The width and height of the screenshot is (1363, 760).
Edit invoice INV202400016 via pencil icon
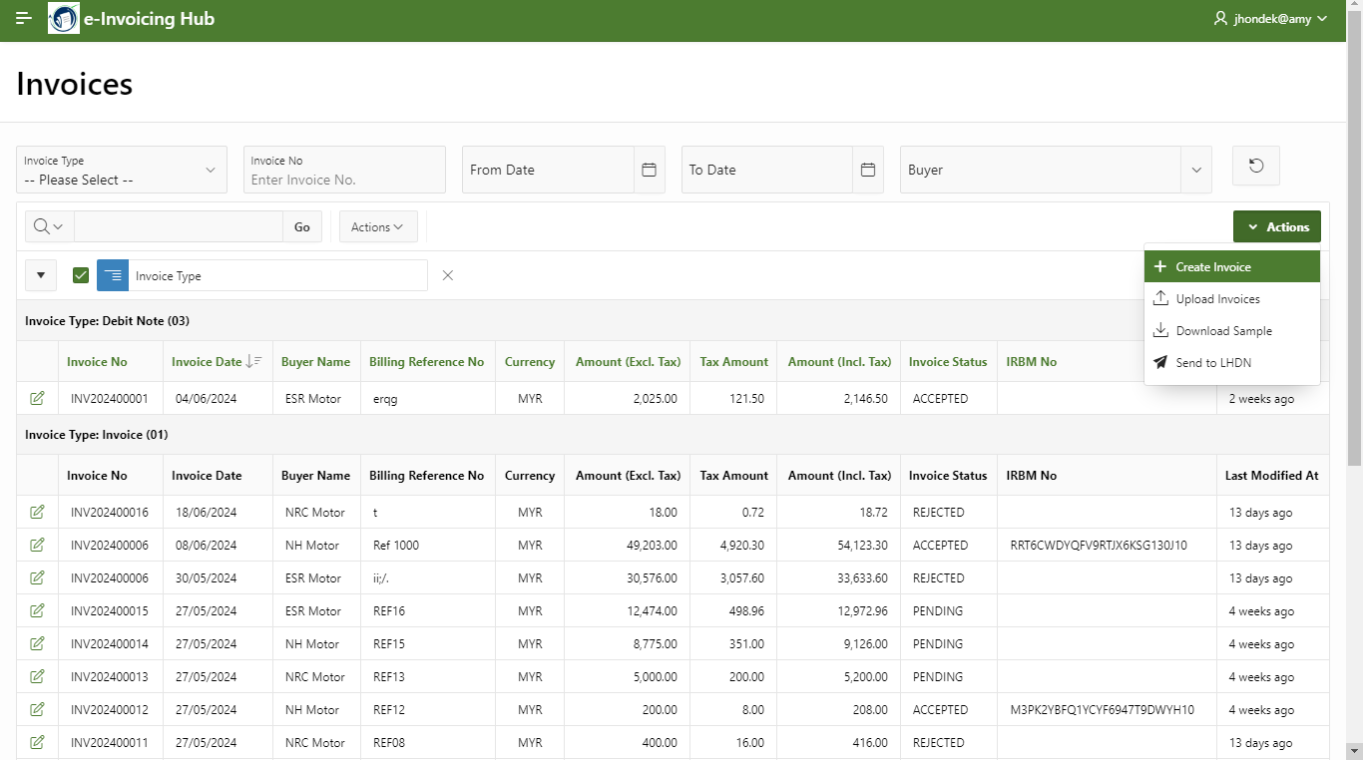(x=37, y=512)
